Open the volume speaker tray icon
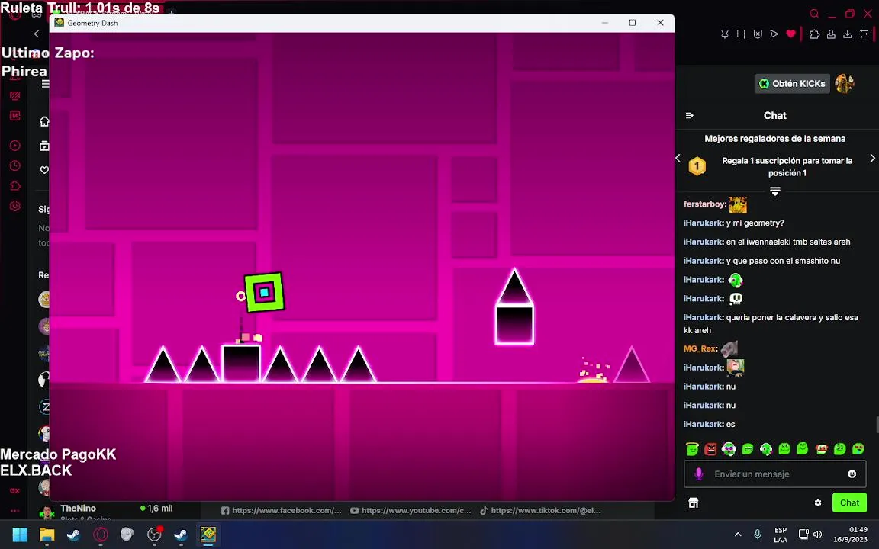 click(x=817, y=535)
